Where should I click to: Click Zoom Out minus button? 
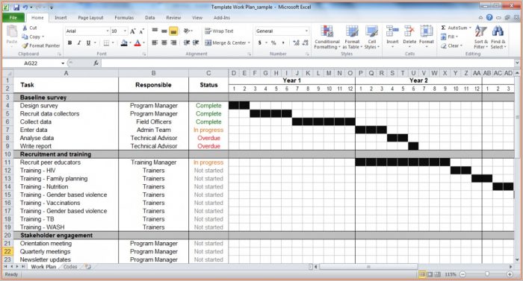462,274
